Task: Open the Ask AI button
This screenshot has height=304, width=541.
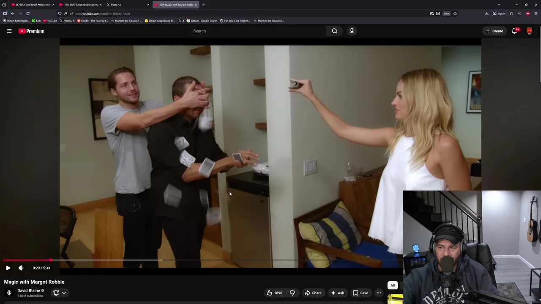Action: (337, 293)
